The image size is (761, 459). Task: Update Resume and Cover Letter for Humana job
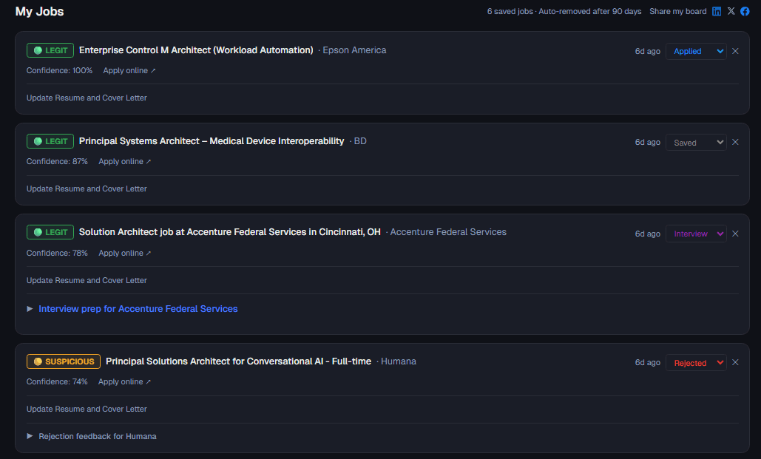pos(87,409)
